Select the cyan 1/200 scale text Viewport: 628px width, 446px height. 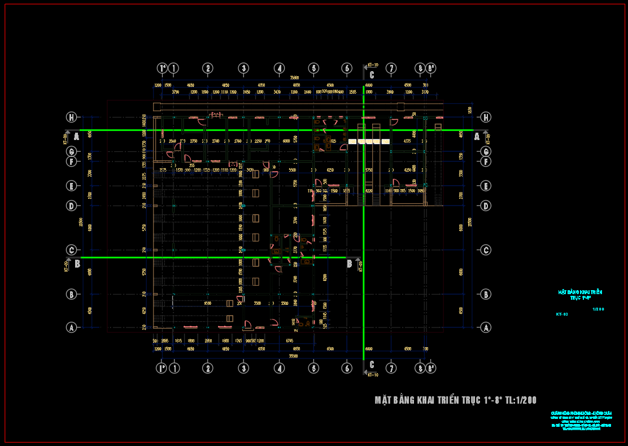pos(598,309)
